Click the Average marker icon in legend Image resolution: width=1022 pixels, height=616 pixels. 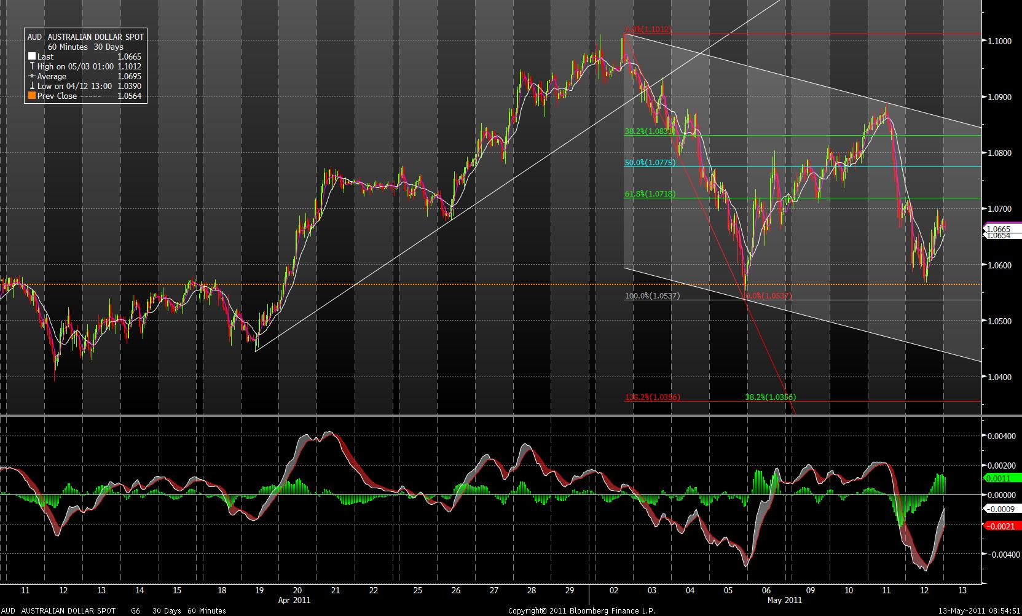click(x=32, y=76)
